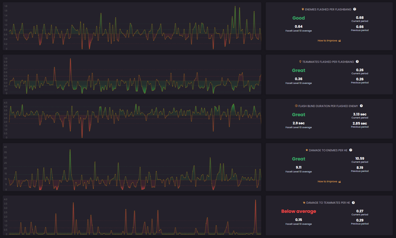Click the flashbang icon before Enemies Flashed title

[303, 9]
